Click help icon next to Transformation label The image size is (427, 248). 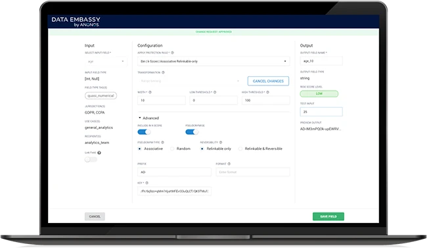[163, 72]
